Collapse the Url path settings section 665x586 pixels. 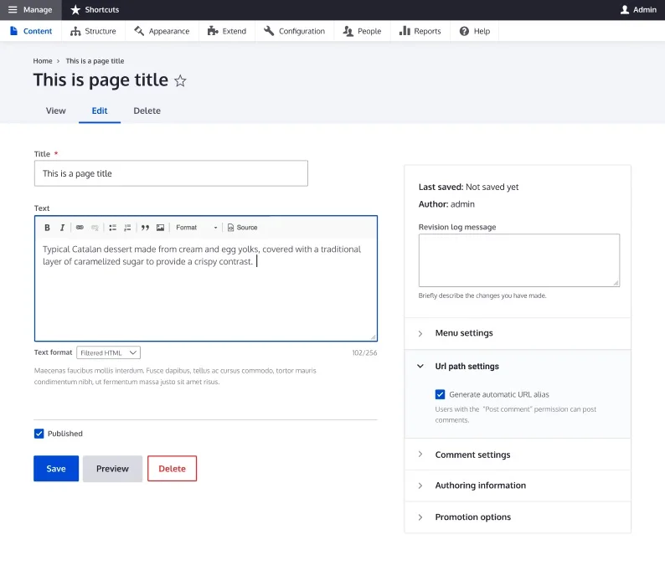pos(467,367)
